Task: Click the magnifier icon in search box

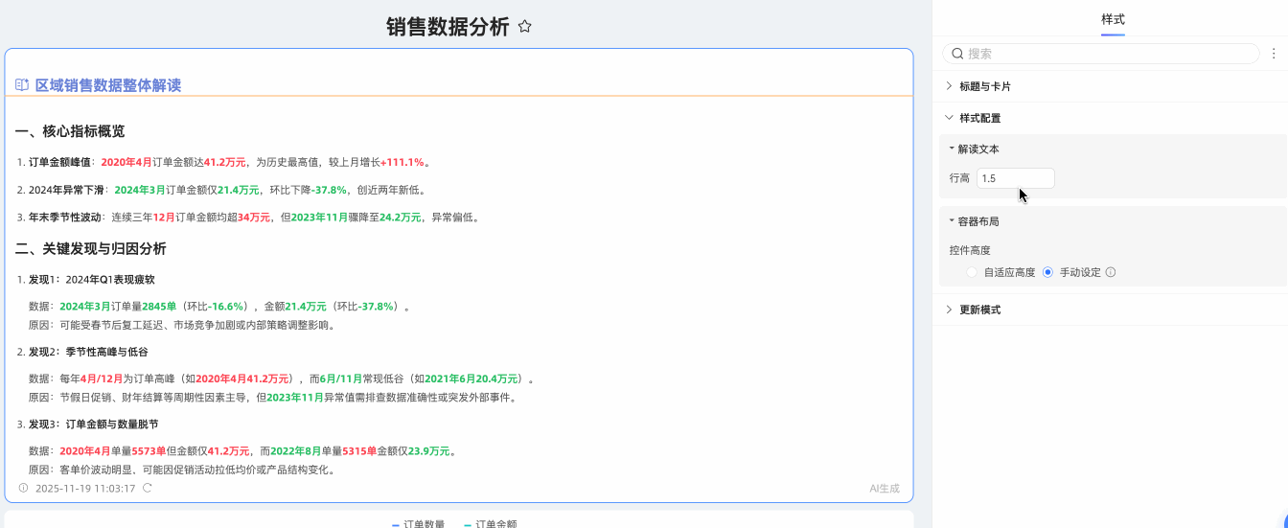Action: click(957, 54)
